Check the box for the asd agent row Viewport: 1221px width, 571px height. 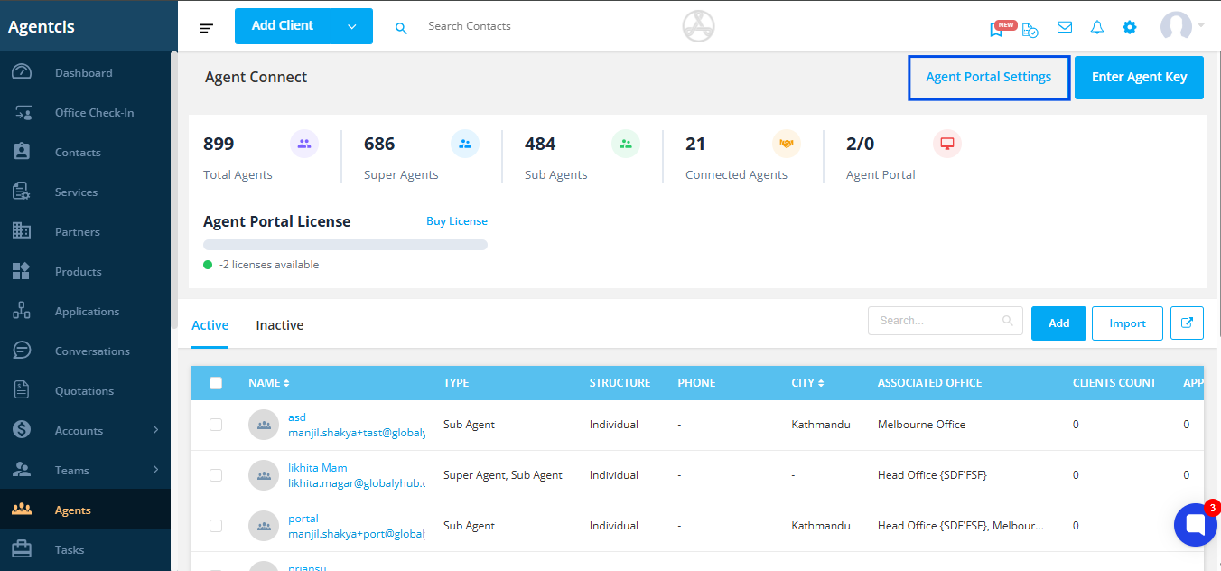(x=216, y=425)
